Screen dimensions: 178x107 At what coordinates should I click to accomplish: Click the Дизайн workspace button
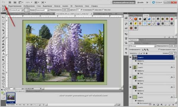pyautogui.click(x=140, y=2)
